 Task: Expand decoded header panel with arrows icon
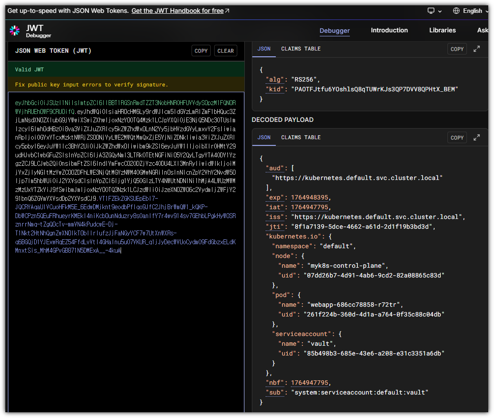click(477, 49)
